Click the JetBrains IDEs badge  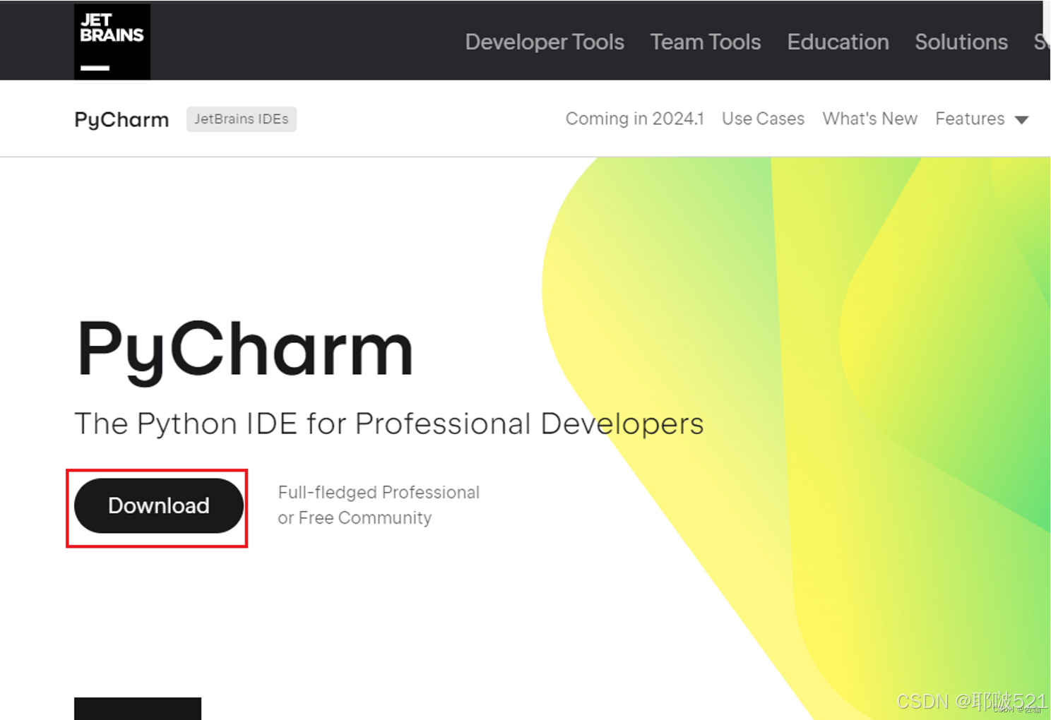(x=241, y=119)
